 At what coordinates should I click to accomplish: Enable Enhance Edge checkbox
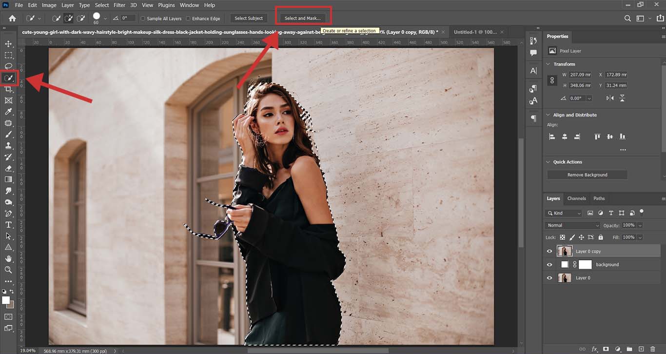(x=188, y=19)
